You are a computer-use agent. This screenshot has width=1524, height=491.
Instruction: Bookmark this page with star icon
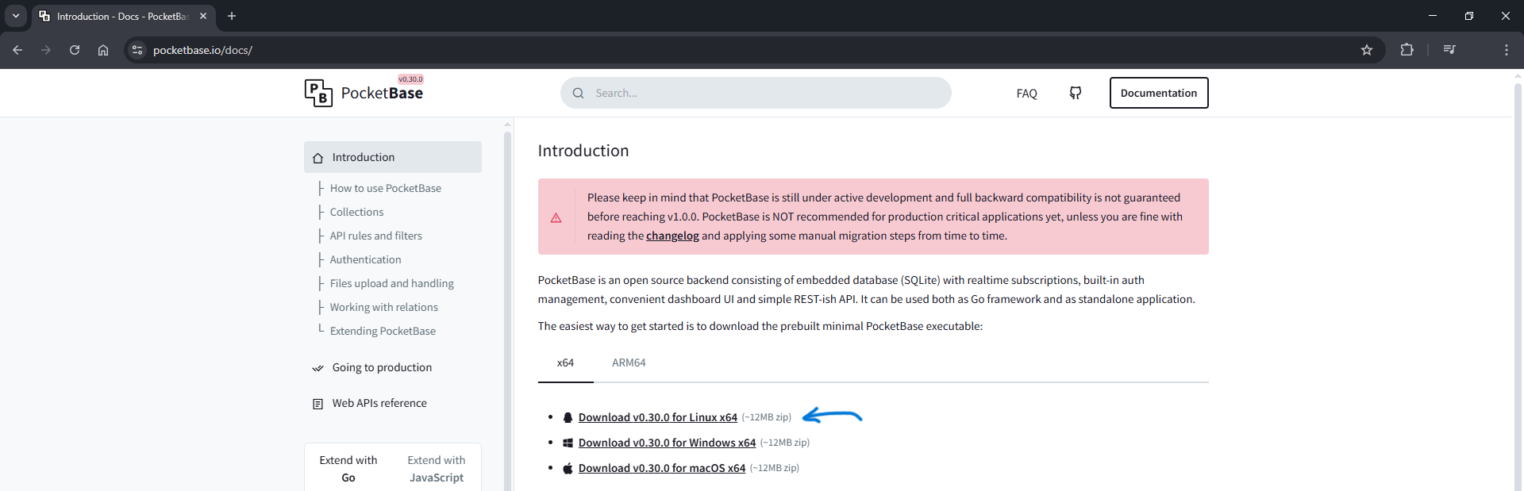(x=1366, y=50)
